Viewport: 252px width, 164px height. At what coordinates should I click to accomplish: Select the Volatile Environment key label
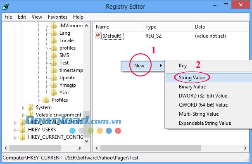(59, 115)
